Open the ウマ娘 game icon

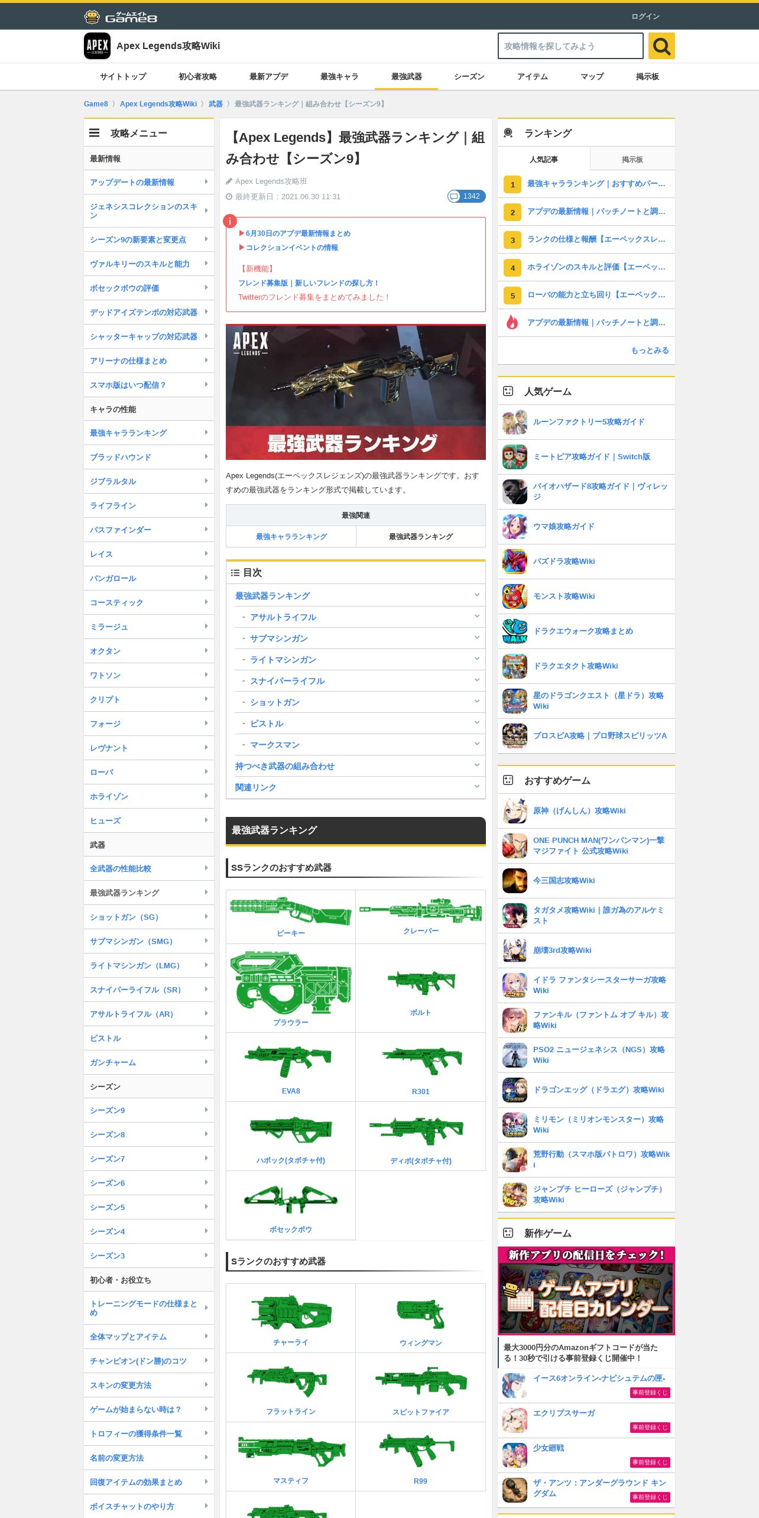coord(515,527)
